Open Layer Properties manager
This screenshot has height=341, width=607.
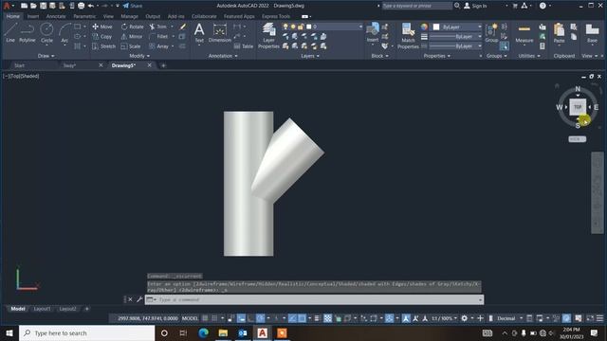point(268,36)
